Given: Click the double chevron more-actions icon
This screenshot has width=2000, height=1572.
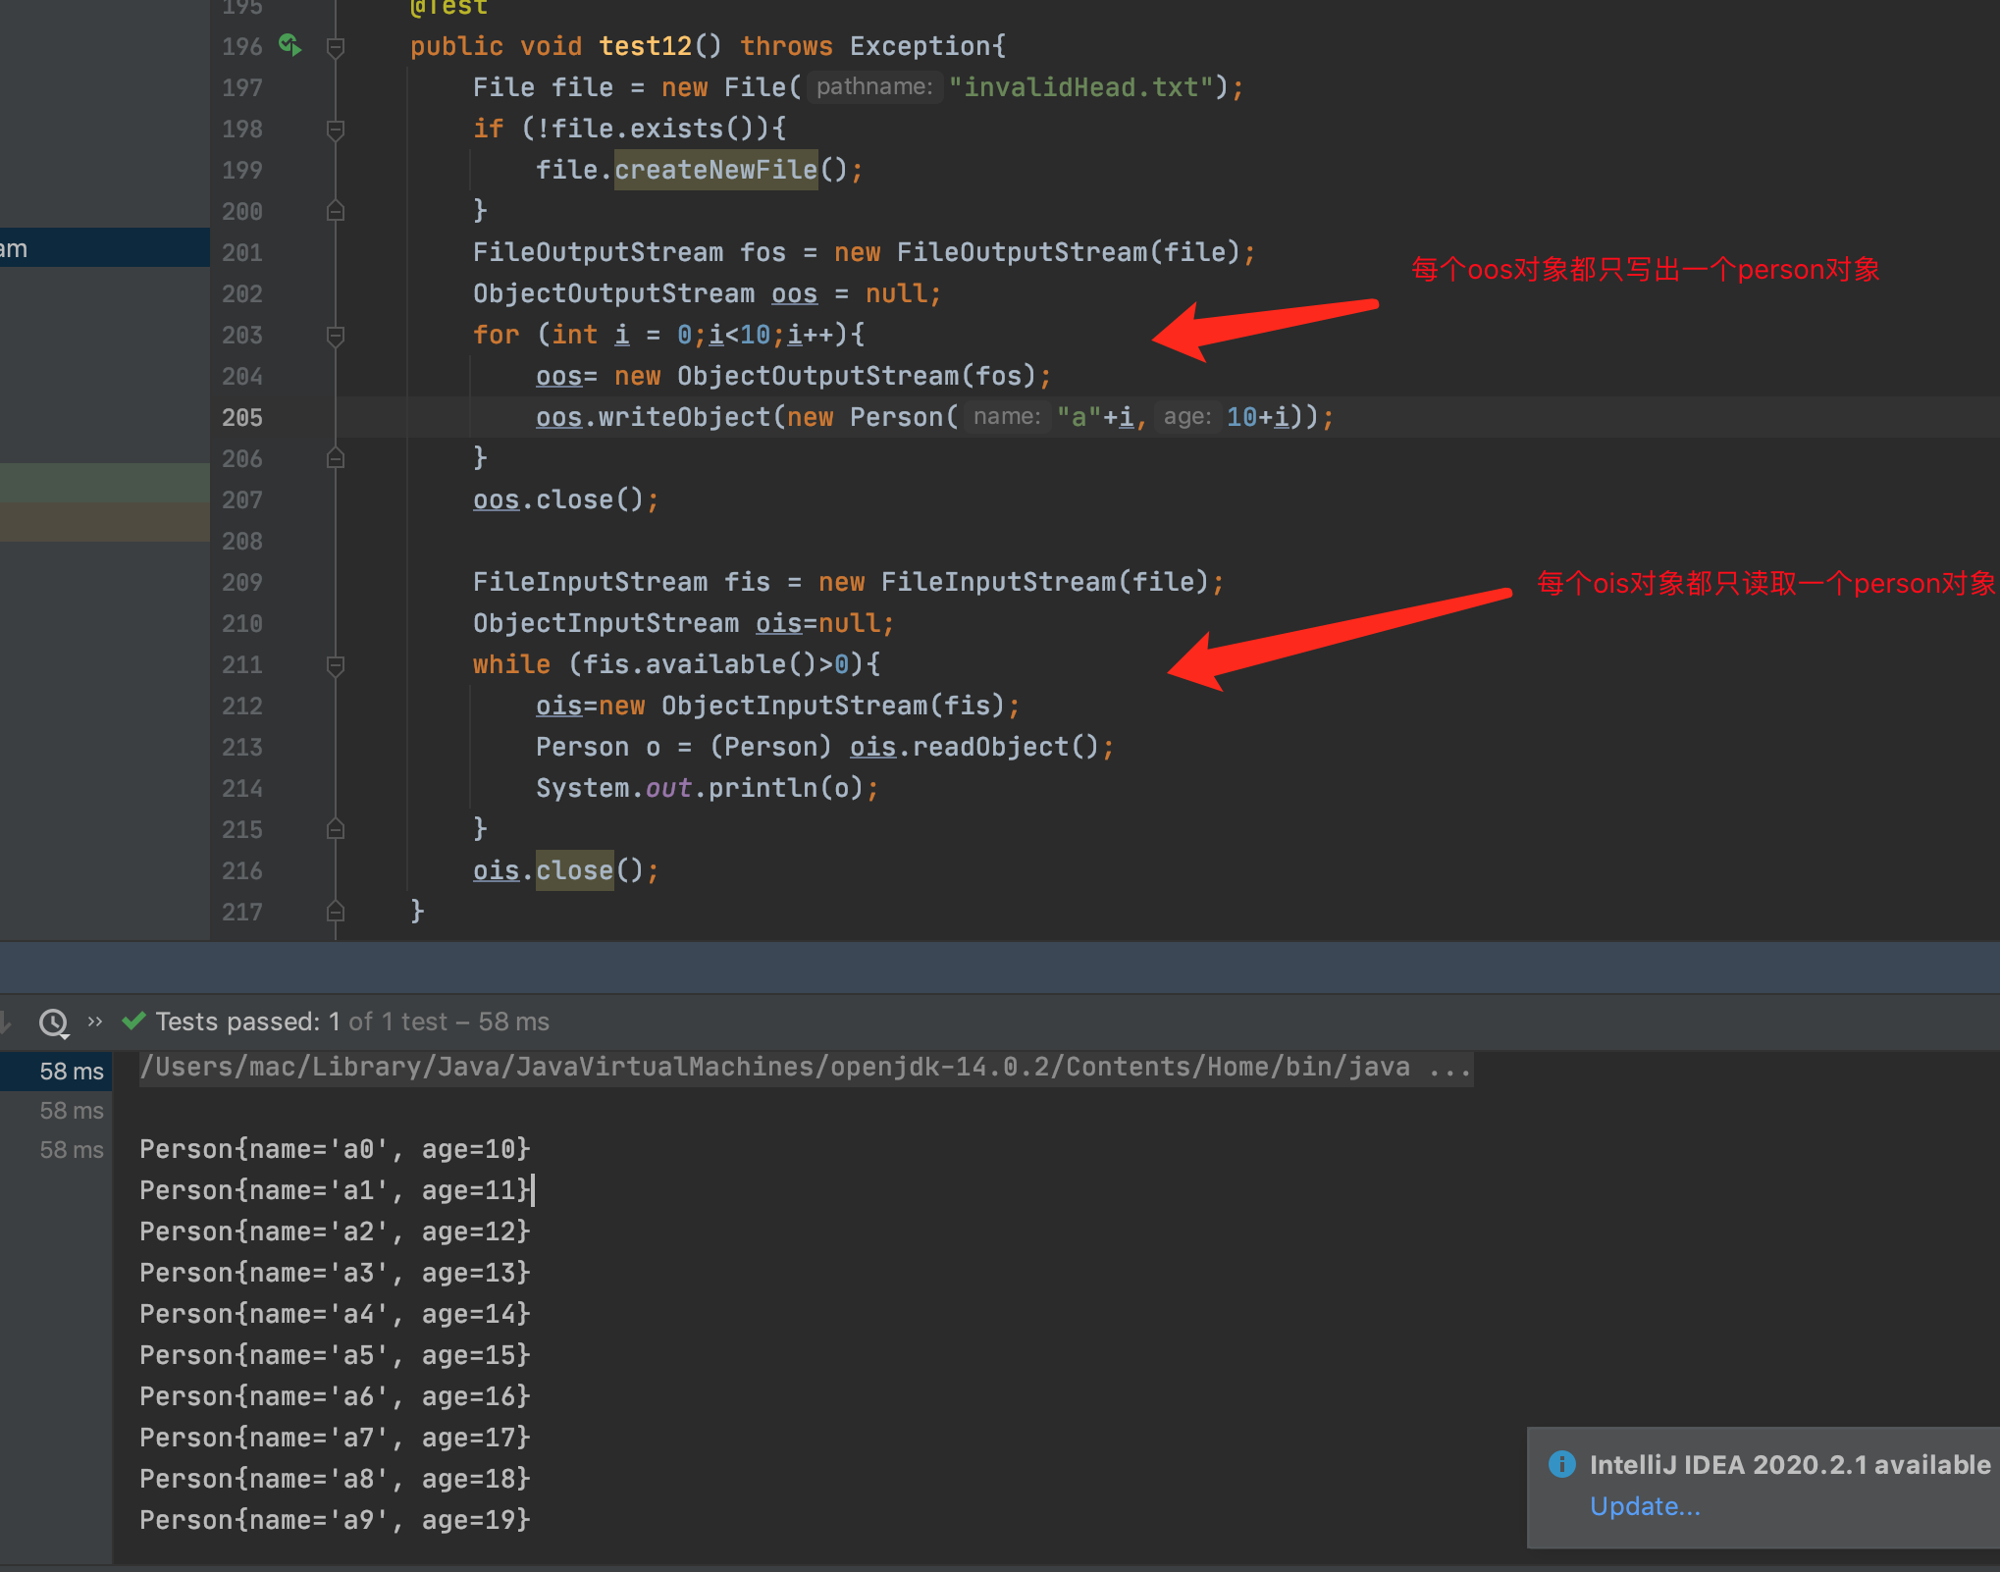Looking at the screenshot, I should pos(95,1022).
